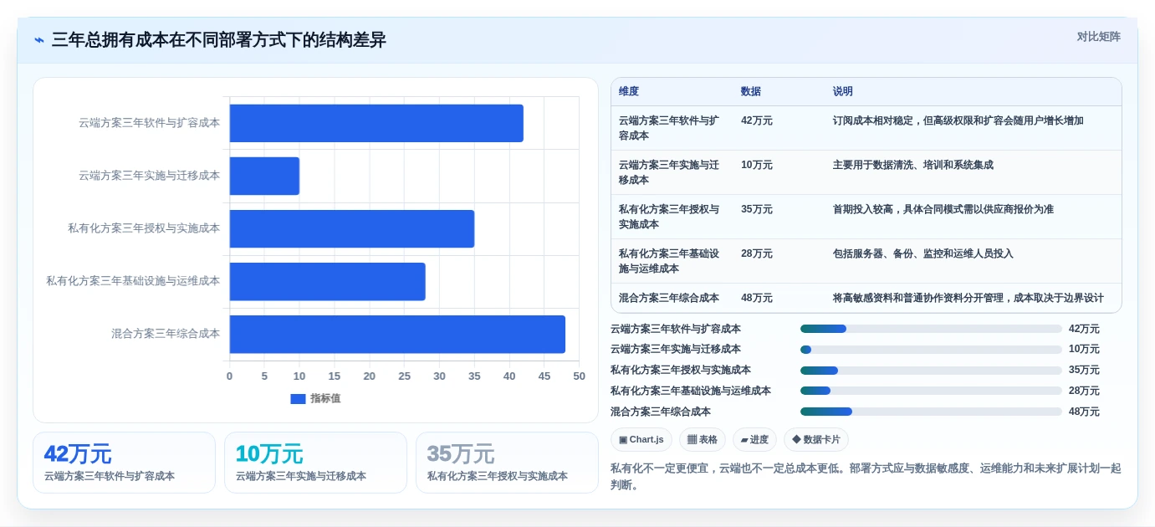
Task: Click the 对比矩阵 label
Action: (x=1098, y=37)
